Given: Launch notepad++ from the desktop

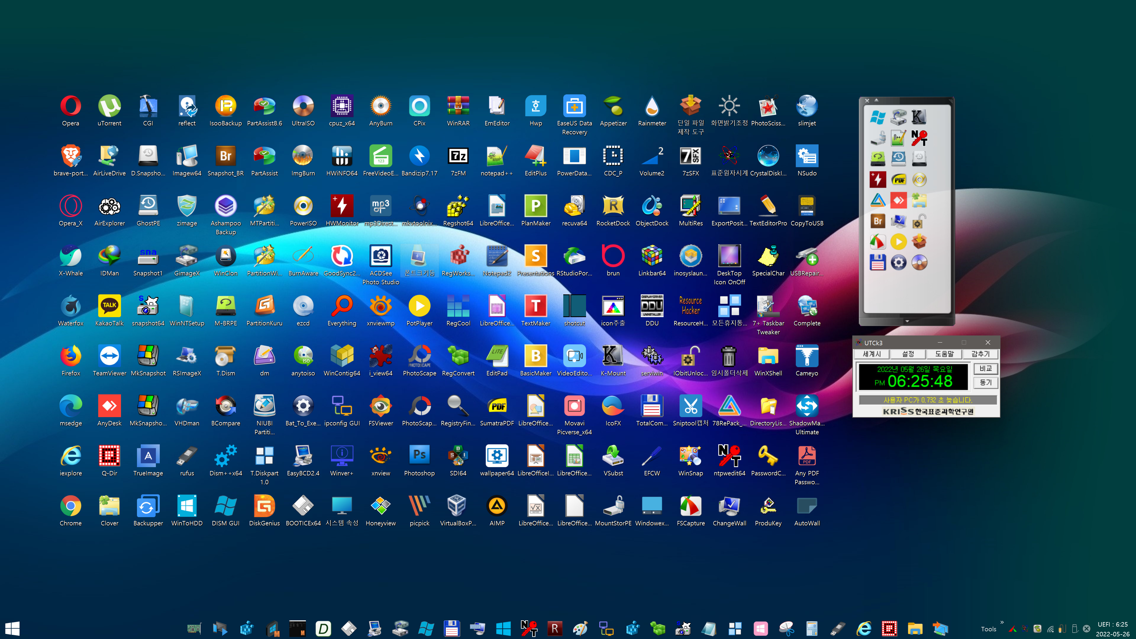Looking at the screenshot, I should click(x=497, y=160).
